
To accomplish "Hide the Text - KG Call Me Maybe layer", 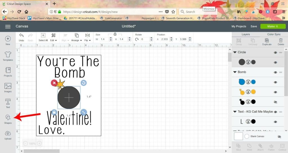I will tap(275, 112).
